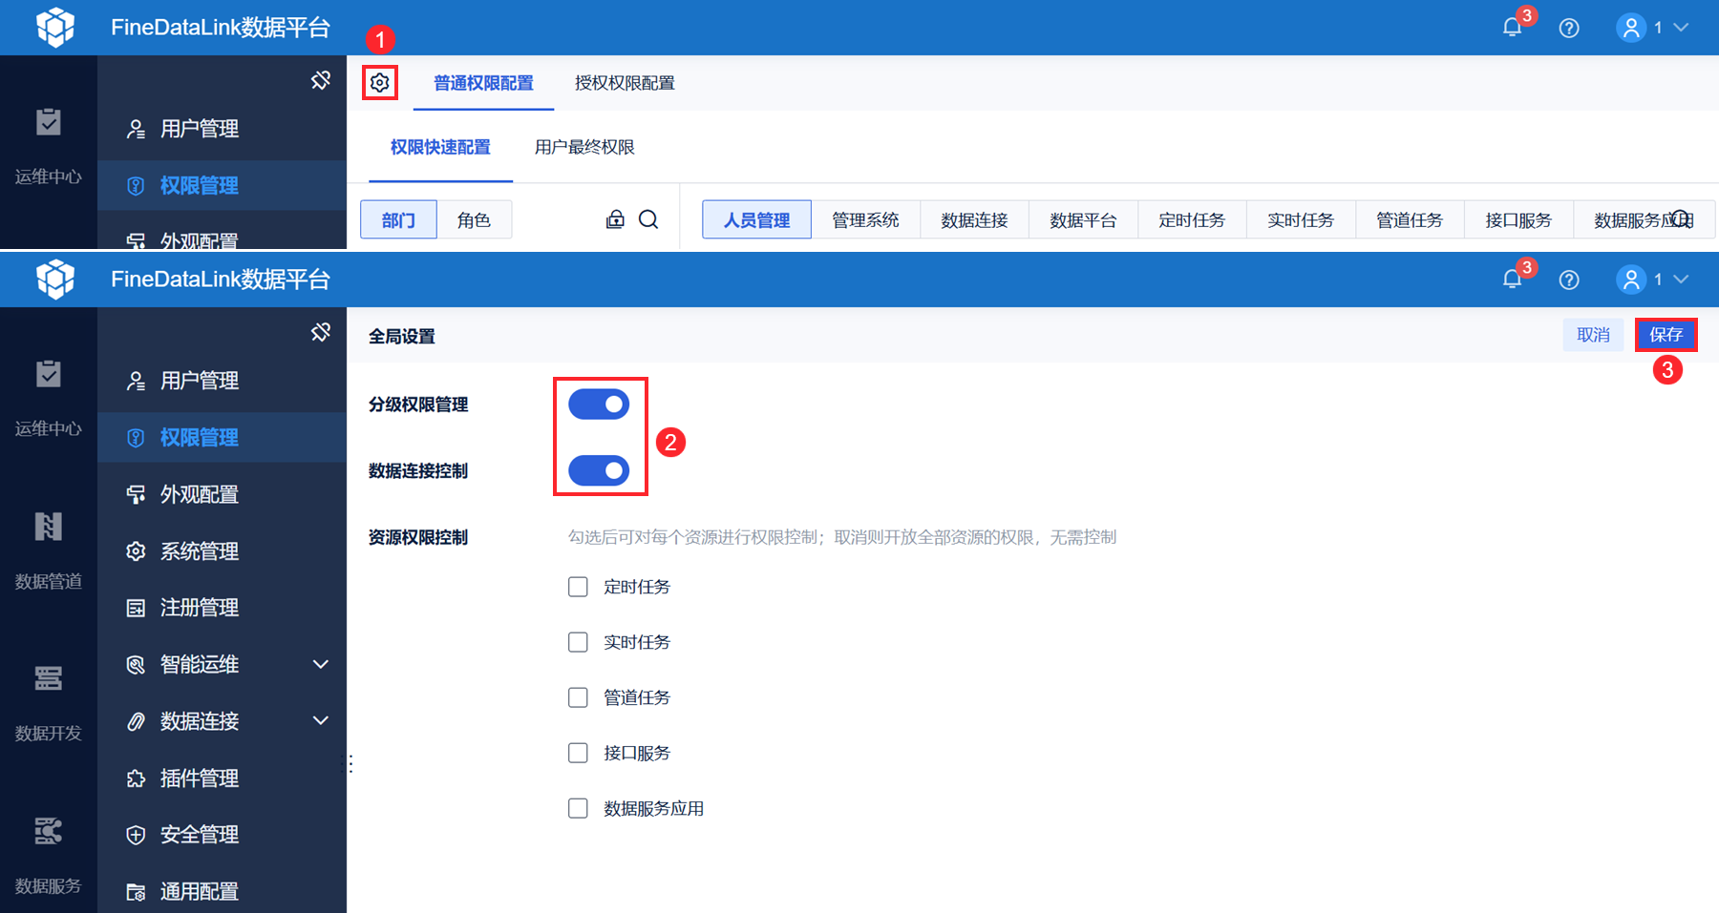
Task: Check the 数据服务应用 checkbox
Action: coord(578,808)
